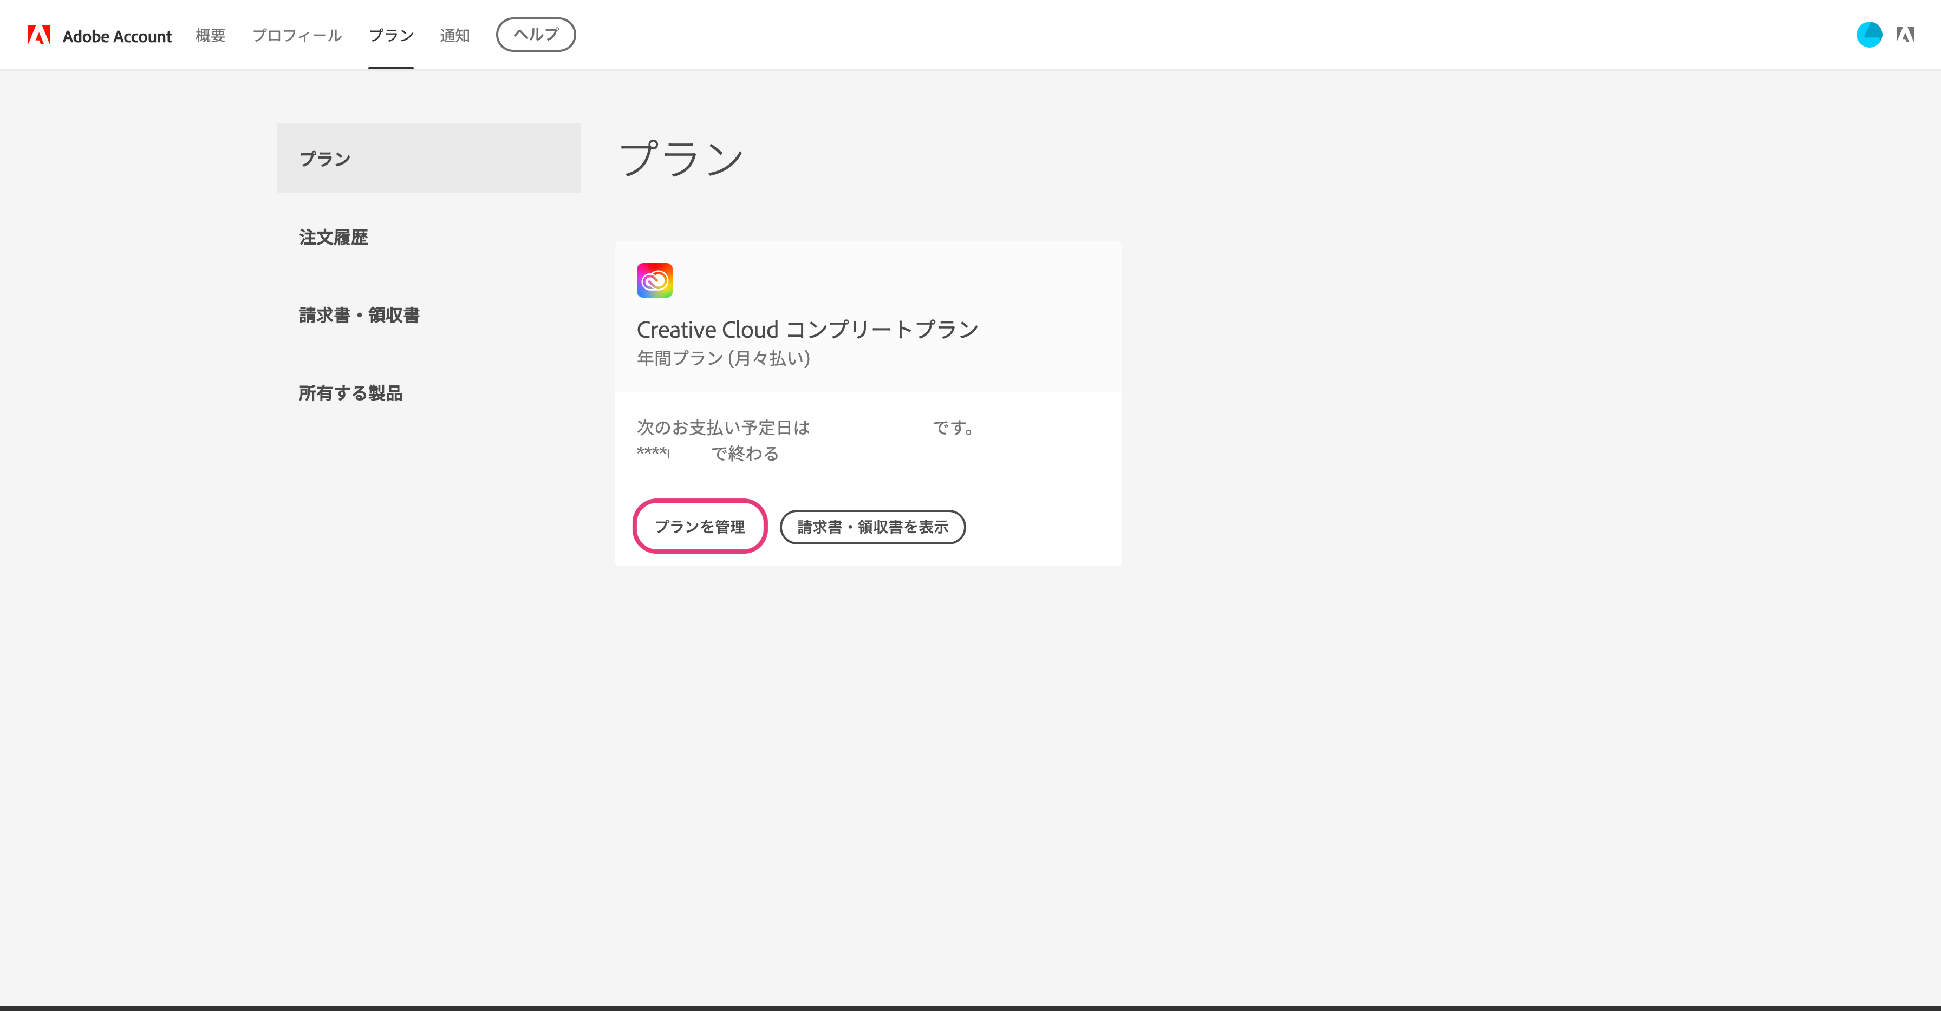Image resolution: width=1941 pixels, height=1011 pixels.
Task: Open the 概要 tab in top navigation
Action: pyautogui.click(x=210, y=35)
